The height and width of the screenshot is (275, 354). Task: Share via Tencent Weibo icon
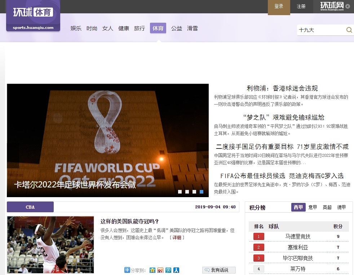[168, 270]
